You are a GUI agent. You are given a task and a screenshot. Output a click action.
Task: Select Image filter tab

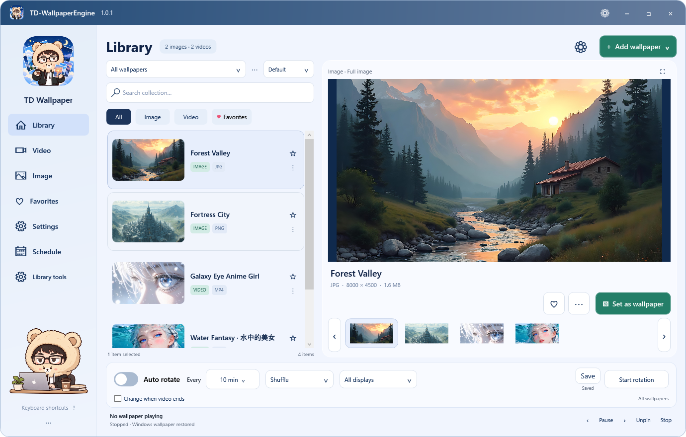pos(153,117)
